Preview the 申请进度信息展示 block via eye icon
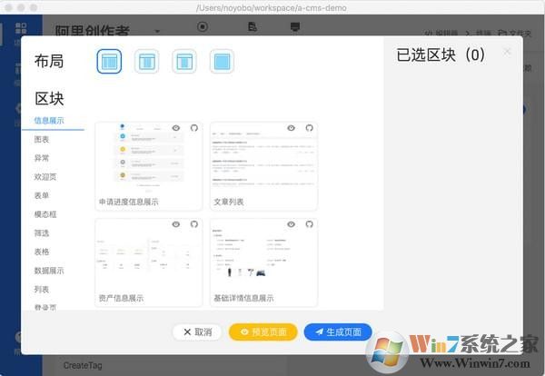545x376 pixels. point(176,128)
